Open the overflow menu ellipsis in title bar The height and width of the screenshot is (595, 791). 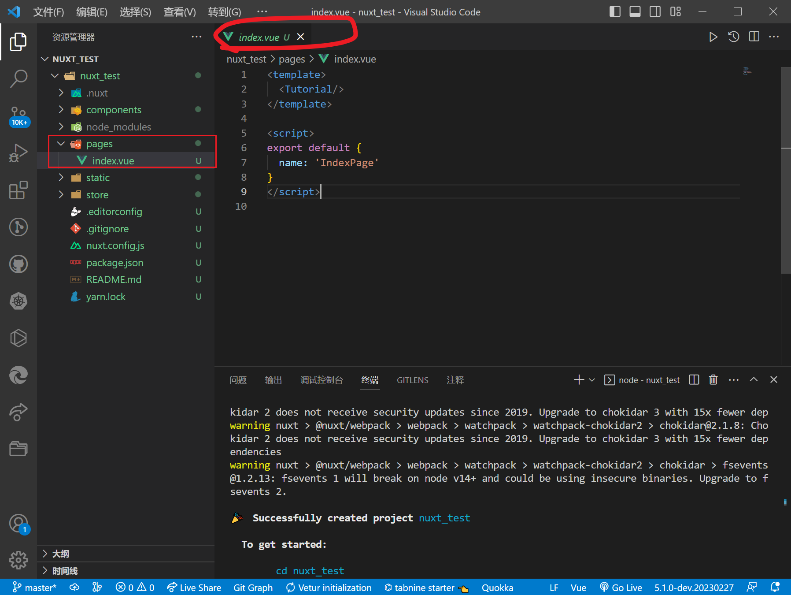(x=262, y=12)
